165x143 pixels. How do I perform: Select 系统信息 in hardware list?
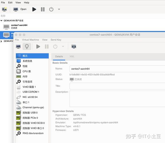(32, 61)
